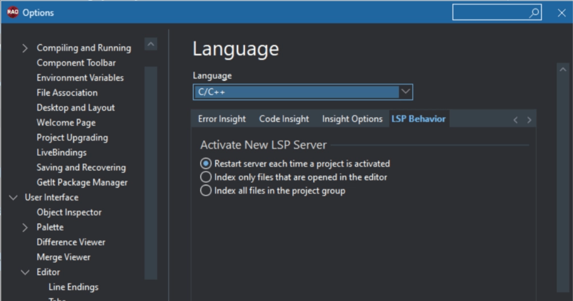Viewport: 573px width, 301px height.
Task: Select Object Inspector in the tree
Action: click(x=69, y=212)
